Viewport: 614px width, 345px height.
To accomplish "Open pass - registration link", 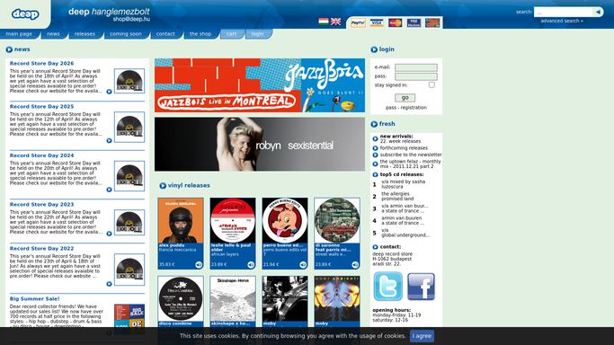I will (x=406, y=108).
